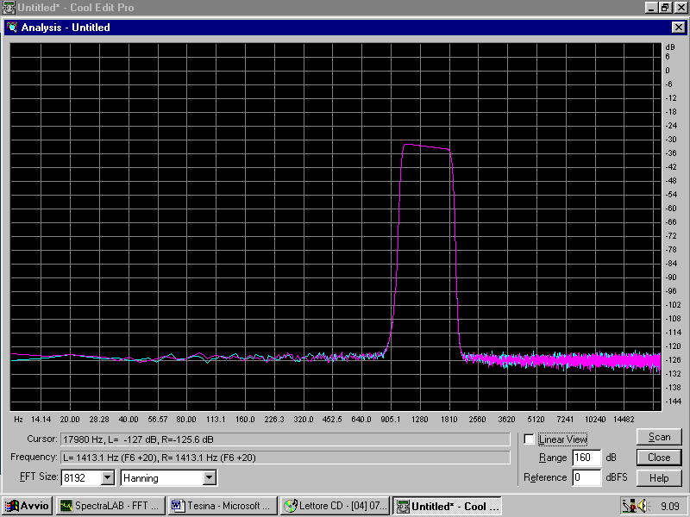Click the -30 dB scale label
Image resolution: width=690 pixels, height=517 pixels.
pos(671,140)
